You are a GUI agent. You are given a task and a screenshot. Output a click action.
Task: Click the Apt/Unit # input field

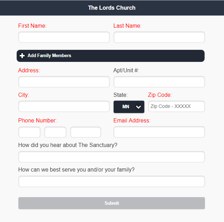(x=159, y=82)
